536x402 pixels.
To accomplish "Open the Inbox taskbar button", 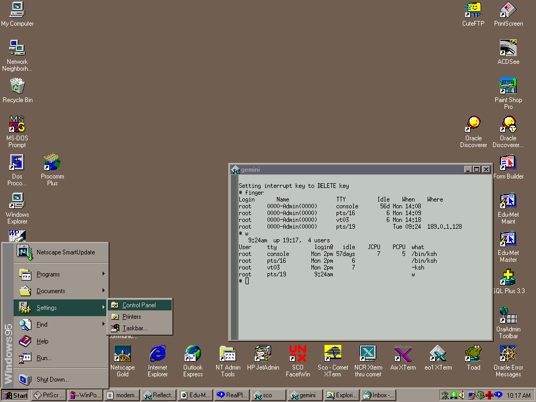I will (x=378, y=396).
